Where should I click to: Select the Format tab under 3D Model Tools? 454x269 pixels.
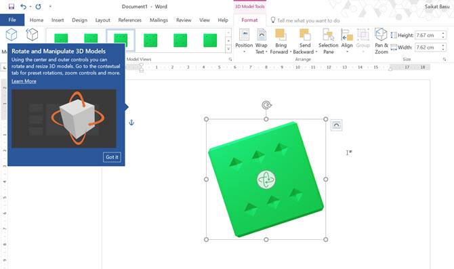click(249, 20)
